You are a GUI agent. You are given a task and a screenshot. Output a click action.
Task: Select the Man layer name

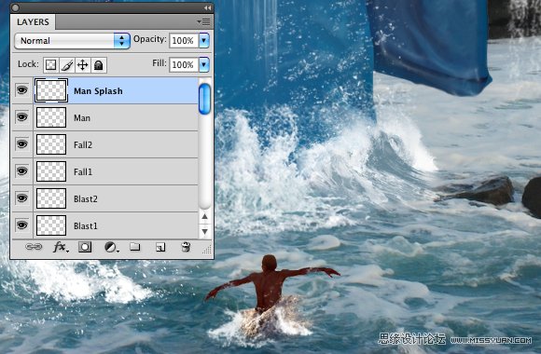82,118
